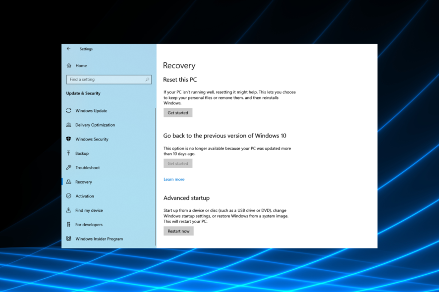The image size is (439, 292).
Task: Click the Delivery Optimization icon
Action: point(68,125)
